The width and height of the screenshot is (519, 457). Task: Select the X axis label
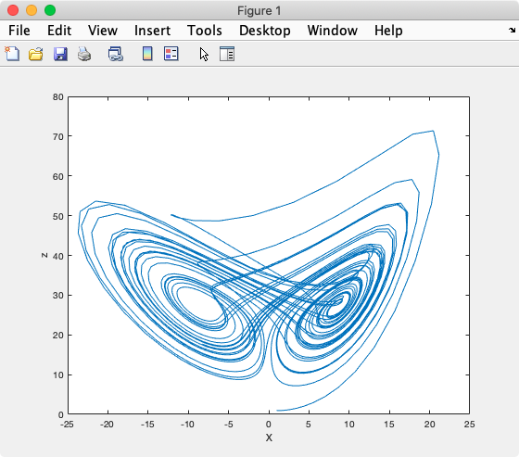coord(269,438)
